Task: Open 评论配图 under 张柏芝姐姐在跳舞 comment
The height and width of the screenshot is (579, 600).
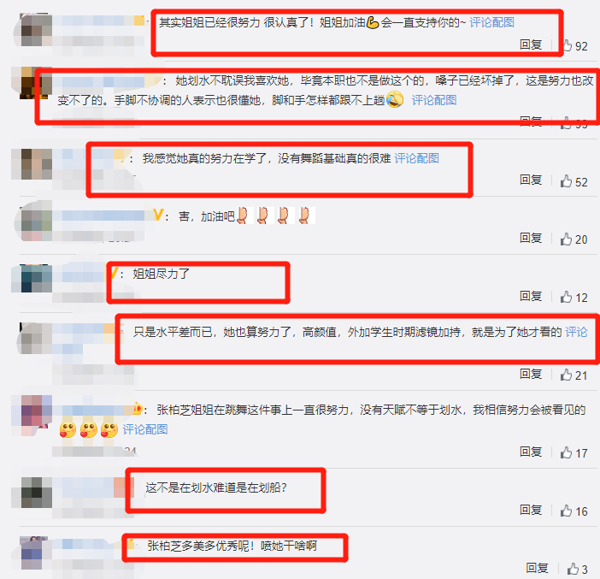Action: tap(145, 429)
